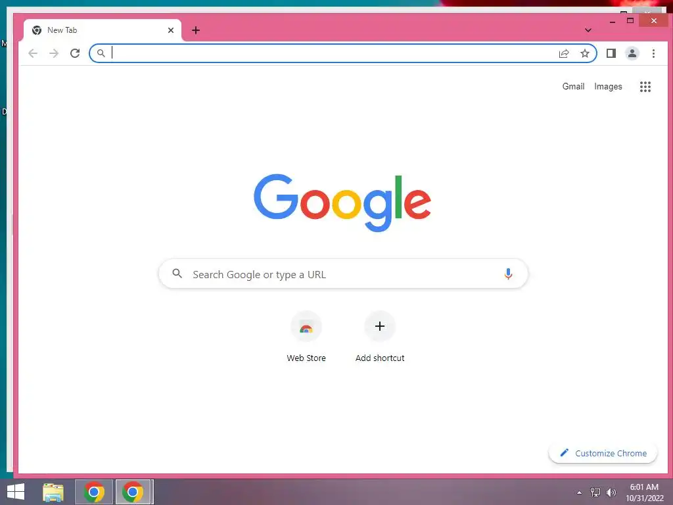This screenshot has width=673, height=505.
Task: Maximize the Chrome window
Action: 630,20
